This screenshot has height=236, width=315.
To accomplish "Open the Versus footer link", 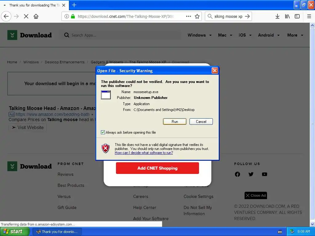I will click(x=64, y=196).
